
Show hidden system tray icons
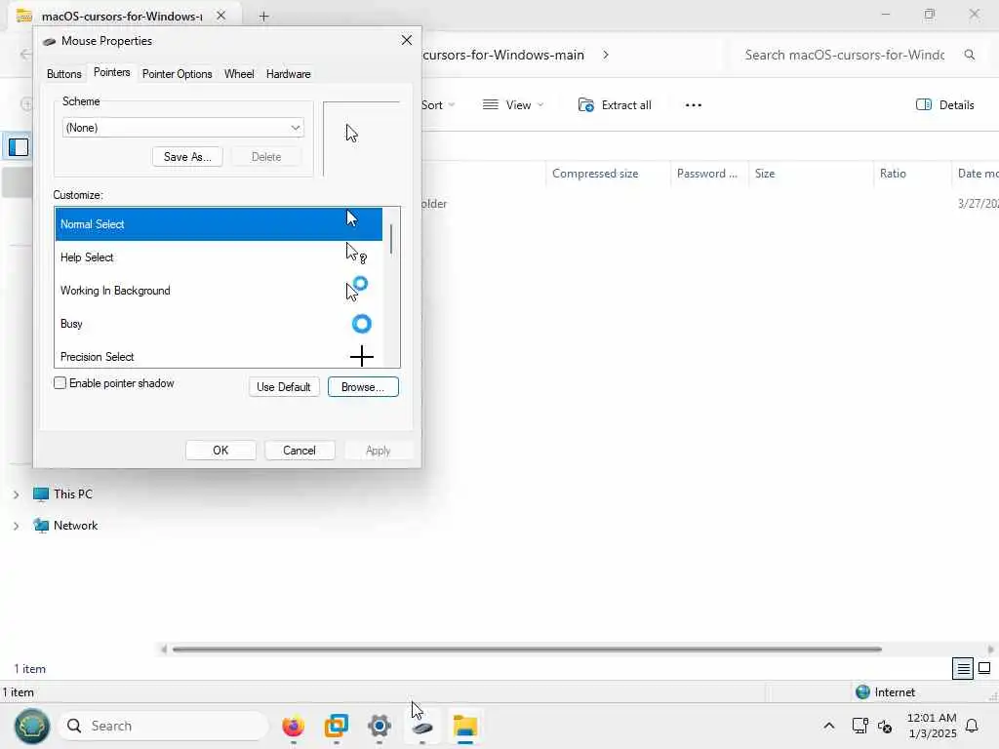tap(829, 726)
